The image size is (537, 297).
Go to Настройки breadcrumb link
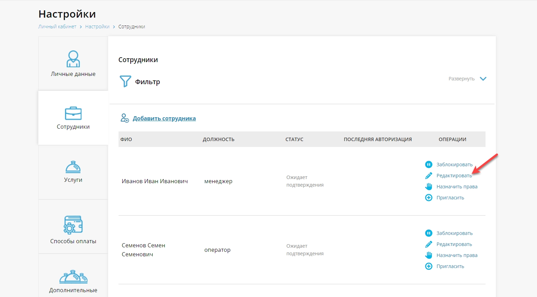(x=97, y=27)
